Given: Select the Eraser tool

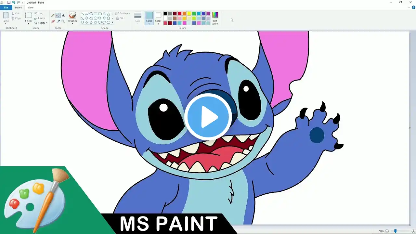Looking at the screenshot, I should (53, 21).
